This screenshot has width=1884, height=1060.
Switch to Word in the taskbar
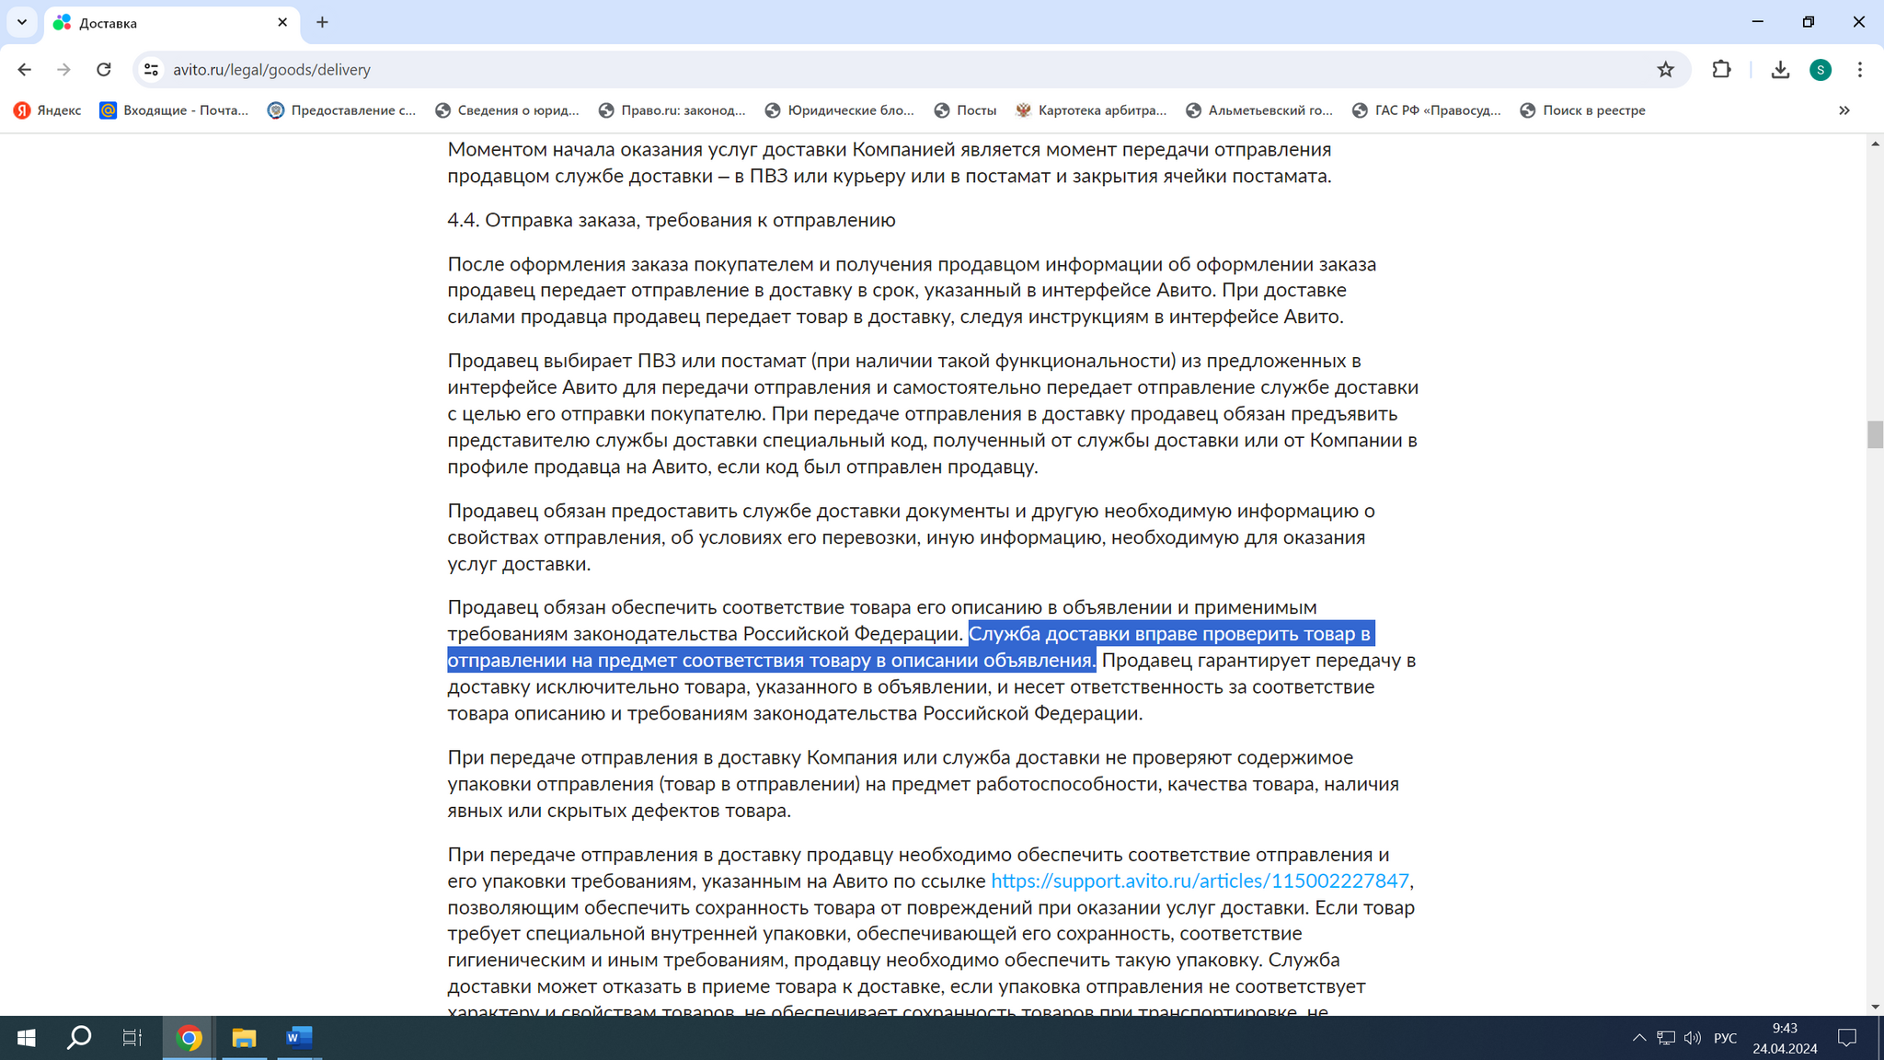299,1038
